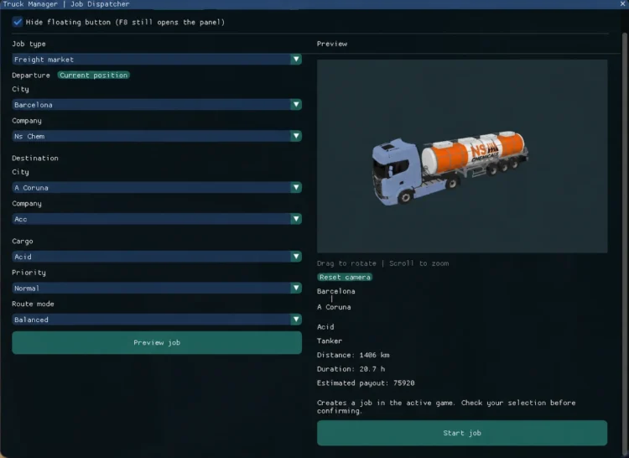The image size is (629, 458).
Task: Click the Preview section heading
Action: click(x=332, y=44)
